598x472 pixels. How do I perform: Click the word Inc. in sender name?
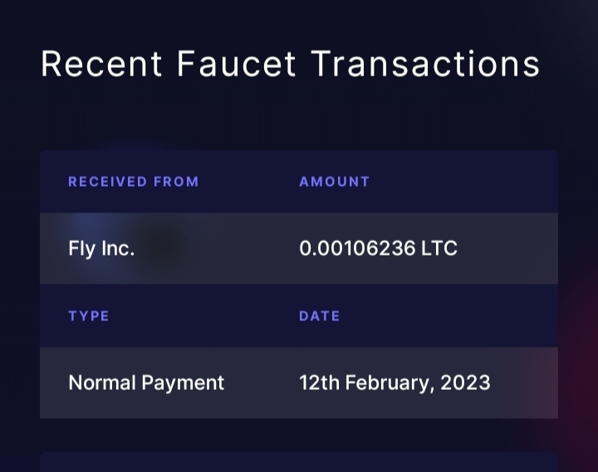(118, 248)
